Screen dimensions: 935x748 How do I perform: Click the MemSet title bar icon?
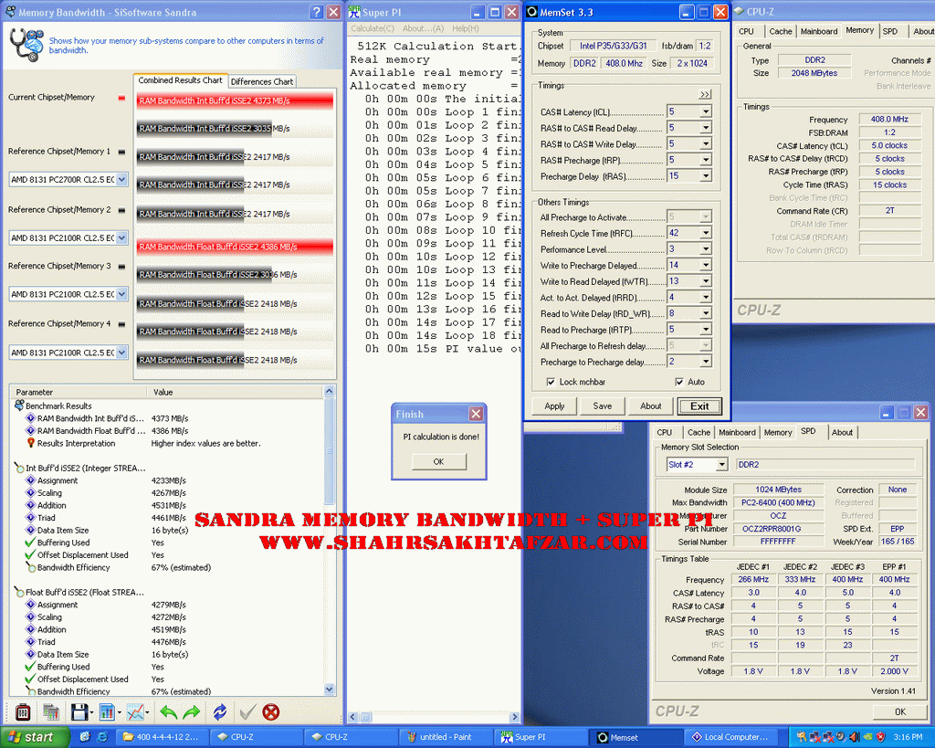click(532, 12)
